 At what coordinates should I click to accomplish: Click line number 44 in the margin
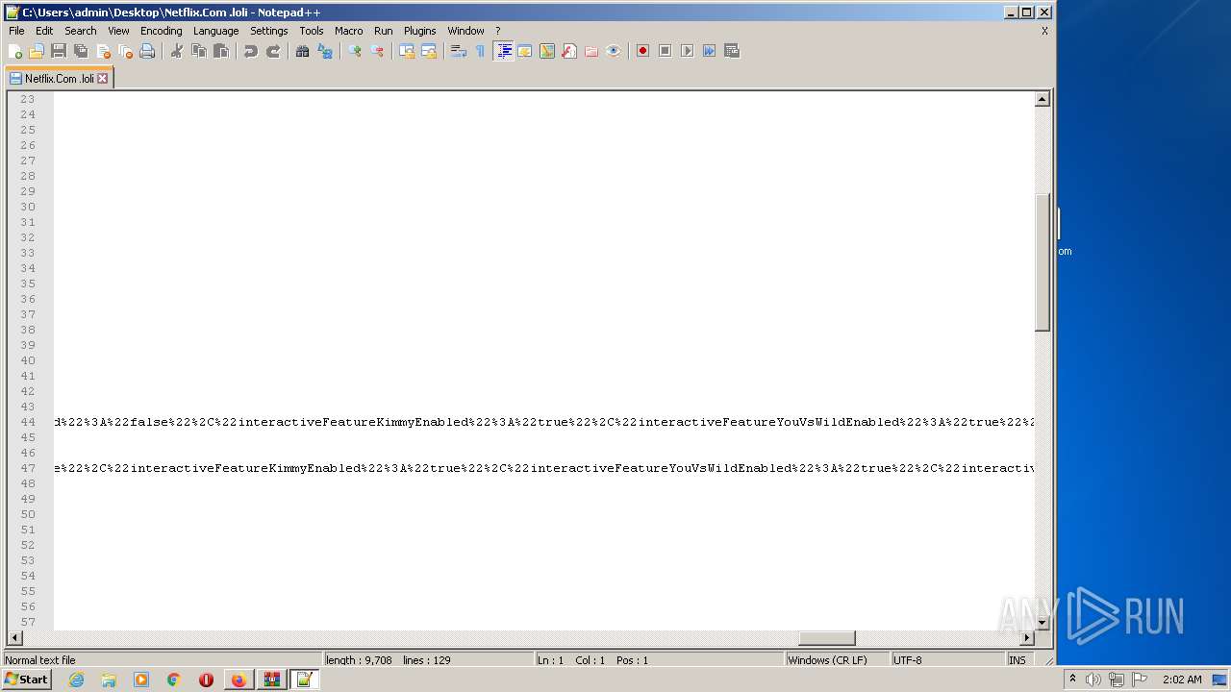[x=28, y=422]
